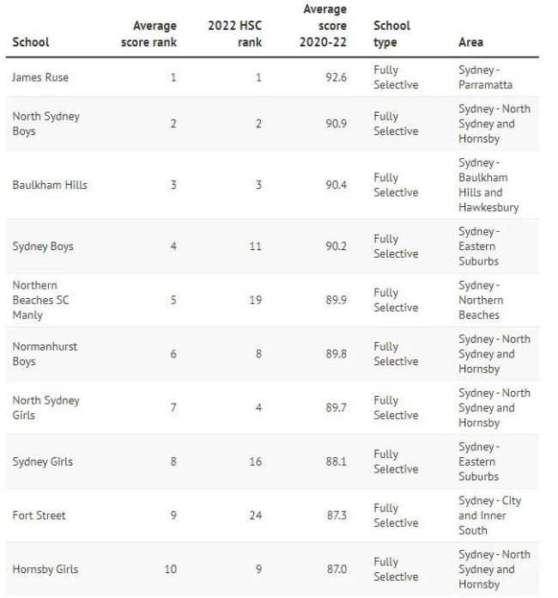Screen dimensions: 558x598
Task: Click Normanhurst Boys school name
Action: click(45, 354)
